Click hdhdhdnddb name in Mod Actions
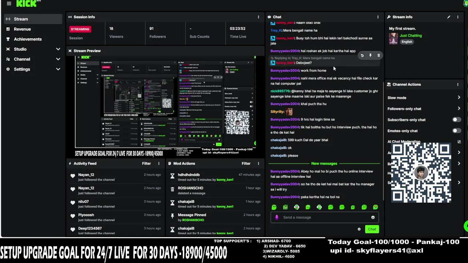Viewport: 468px width, 263px height. coord(189,175)
